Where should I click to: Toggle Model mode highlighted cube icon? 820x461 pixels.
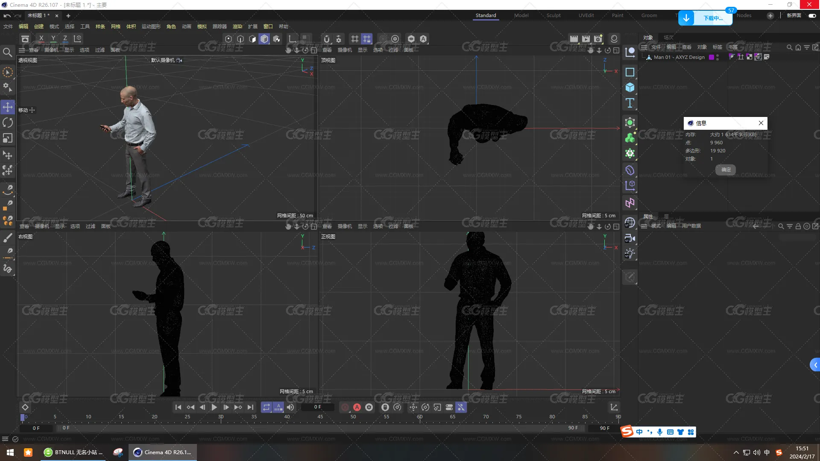click(x=264, y=39)
